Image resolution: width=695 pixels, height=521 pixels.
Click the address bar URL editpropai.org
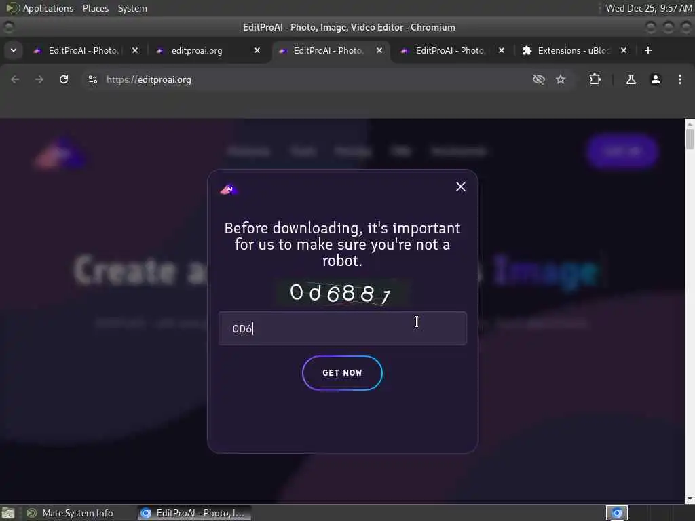click(x=149, y=80)
